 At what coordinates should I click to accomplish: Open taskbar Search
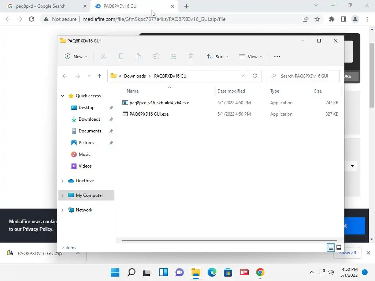(x=131, y=272)
